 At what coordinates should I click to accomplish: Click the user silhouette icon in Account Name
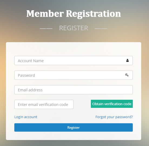[127, 61]
